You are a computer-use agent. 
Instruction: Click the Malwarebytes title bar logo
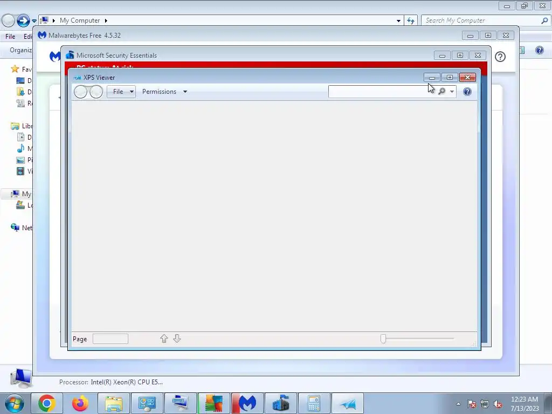[42, 35]
